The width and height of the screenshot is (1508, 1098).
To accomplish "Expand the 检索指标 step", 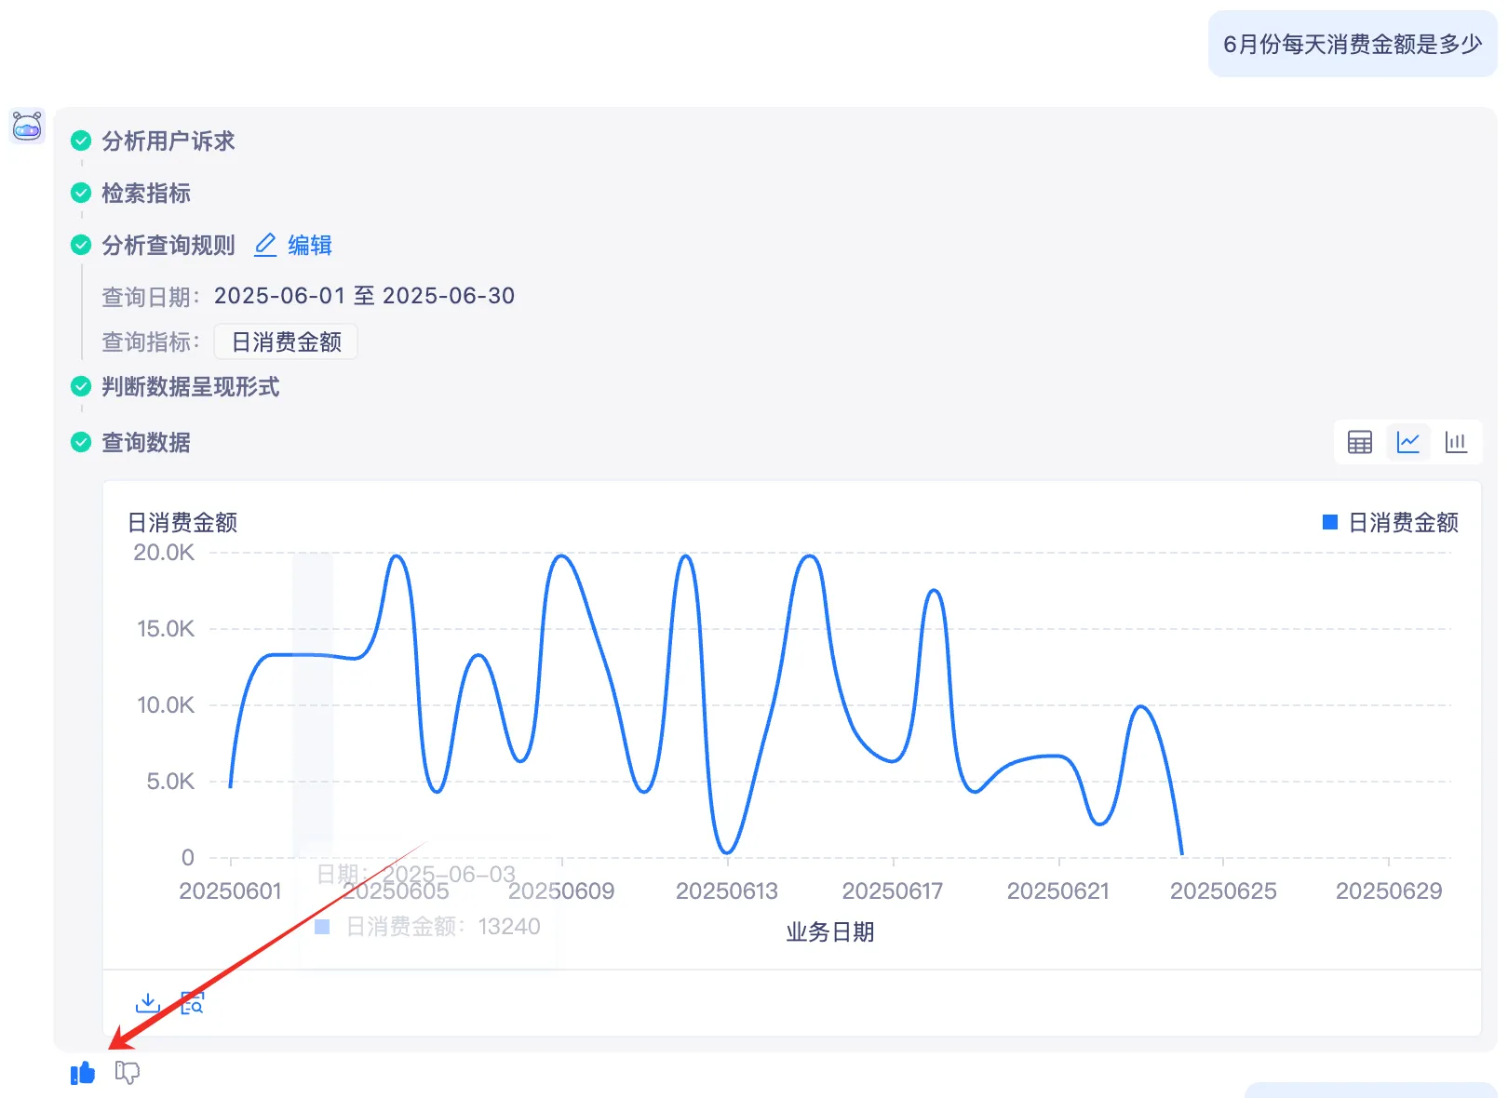I will [x=145, y=193].
